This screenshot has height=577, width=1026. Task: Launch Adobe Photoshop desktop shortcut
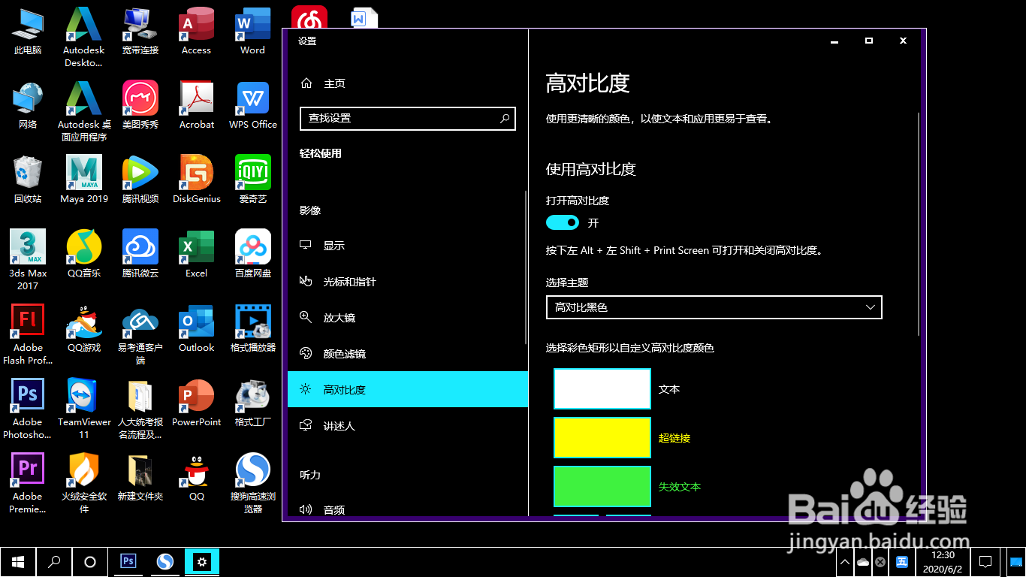pos(28,409)
